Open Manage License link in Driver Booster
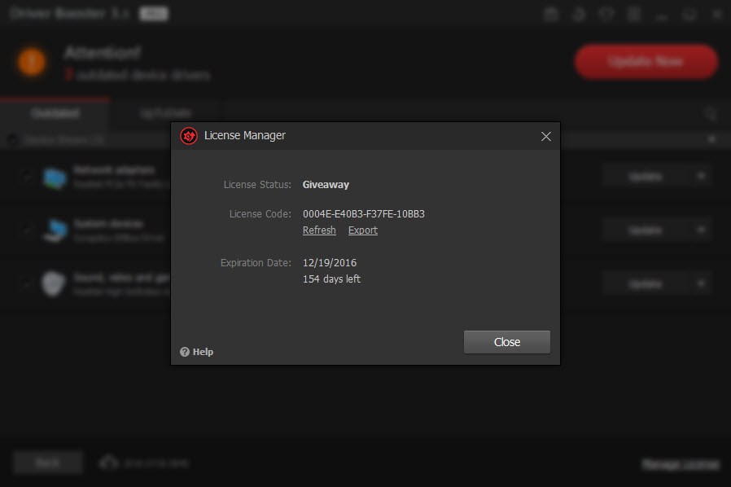Viewport: 731px width, 487px height. (x=681, y=465)
